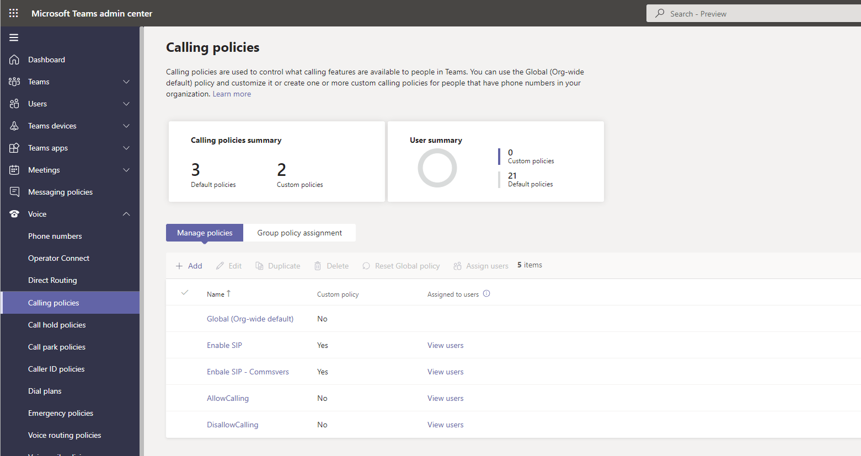The image size is (861, 456).
Task: Open the Learn more link
Action: pos(232,94)
